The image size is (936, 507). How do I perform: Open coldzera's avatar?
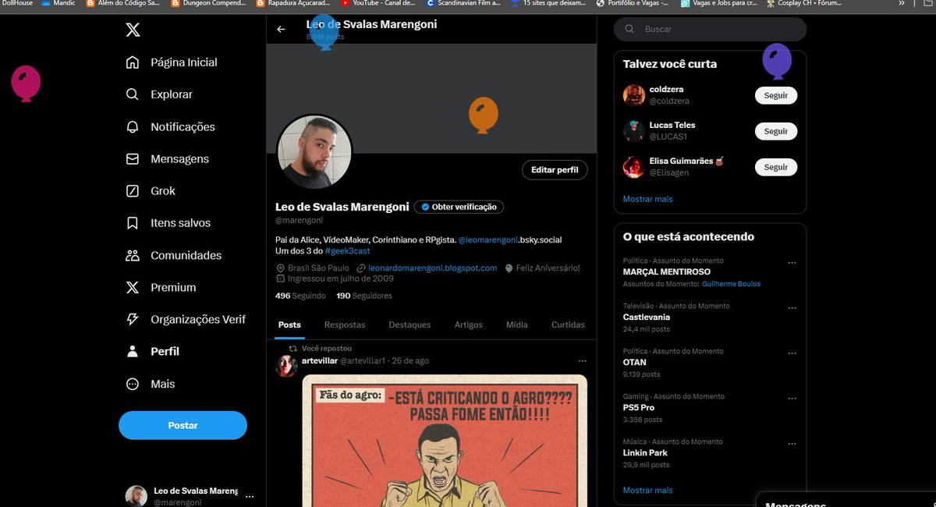click(633, 95)
